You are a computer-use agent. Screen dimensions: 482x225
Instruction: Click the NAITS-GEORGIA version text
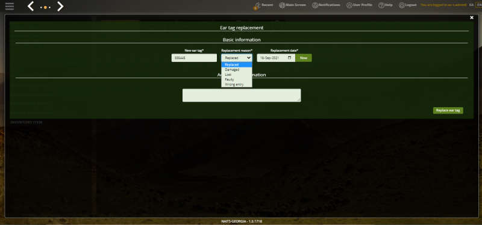click(242, 221)
